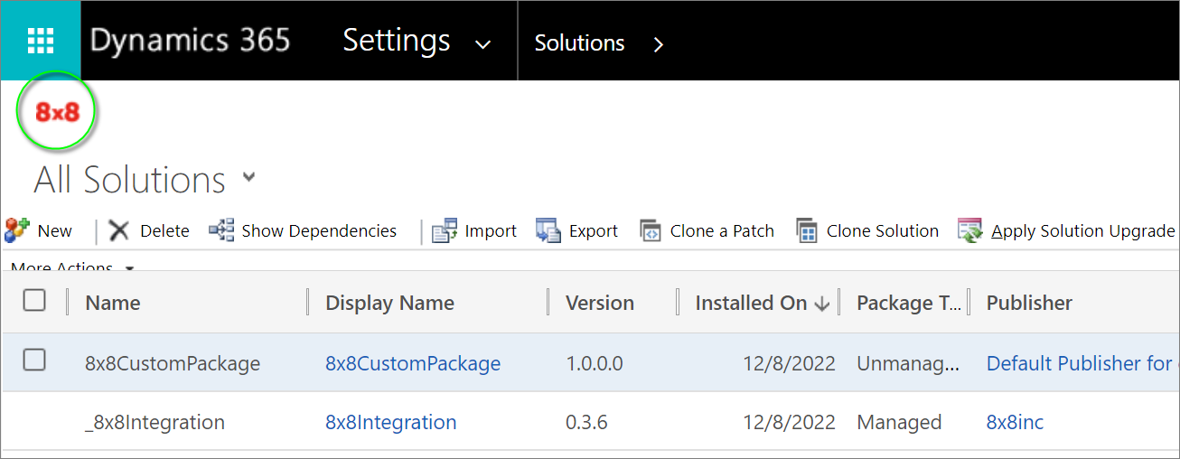Click the Clone Solution label

pos(883,231)
